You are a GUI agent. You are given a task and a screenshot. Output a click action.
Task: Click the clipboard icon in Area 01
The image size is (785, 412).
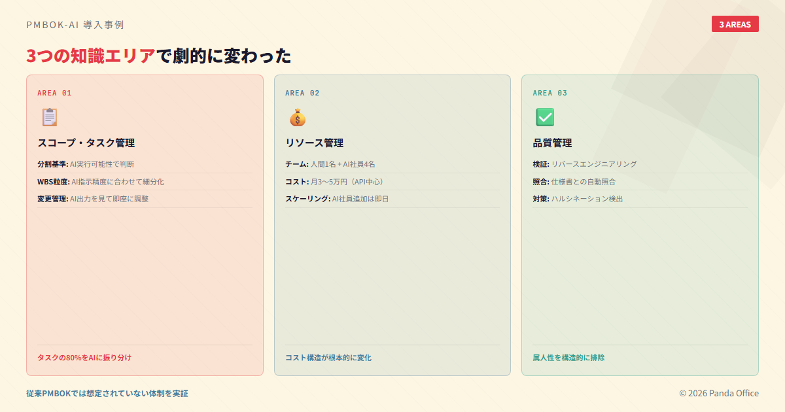coord(50,117)
